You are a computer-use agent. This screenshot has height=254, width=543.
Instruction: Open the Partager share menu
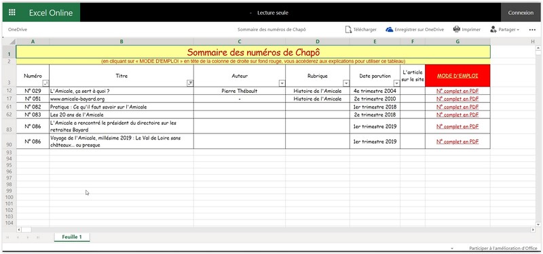point(504,30)
